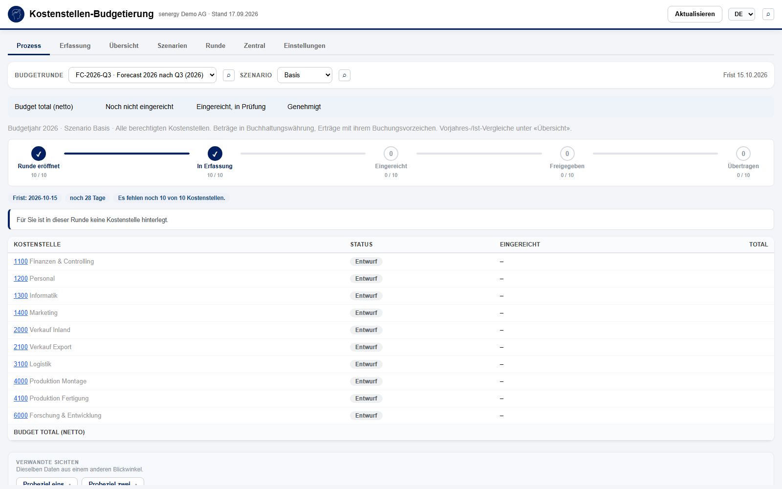Click the Übertragen step circle
The image size is (782, 489).
(x=743, y=154)
